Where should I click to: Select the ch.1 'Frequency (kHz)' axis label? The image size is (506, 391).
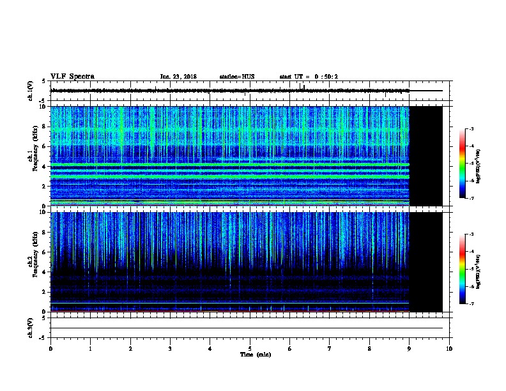35,148
